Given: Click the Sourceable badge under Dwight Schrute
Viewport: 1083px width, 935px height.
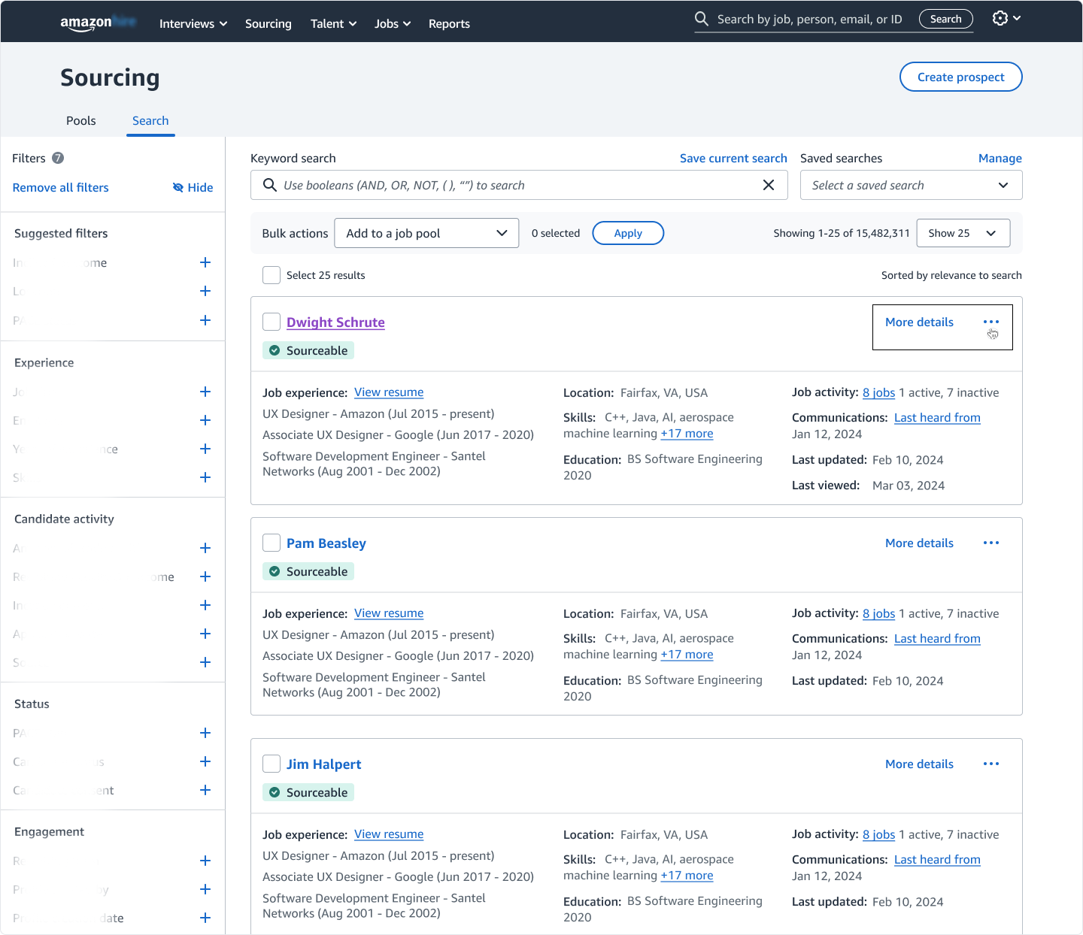Looking at the screenshot, I should (308, 350).
